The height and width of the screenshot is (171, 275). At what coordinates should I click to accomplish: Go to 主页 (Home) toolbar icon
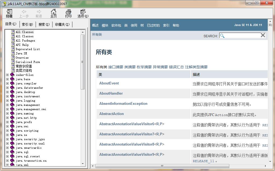tap(53, 14)
